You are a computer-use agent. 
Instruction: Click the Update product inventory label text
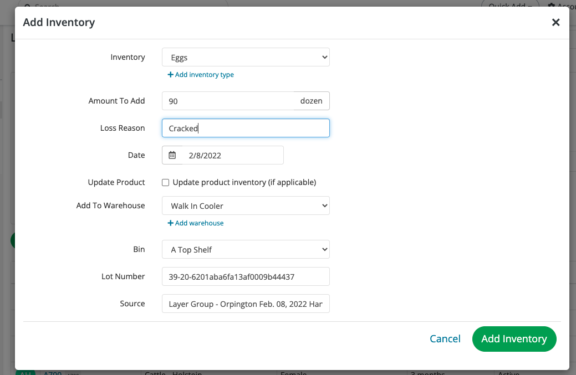(x=244, y=182)
